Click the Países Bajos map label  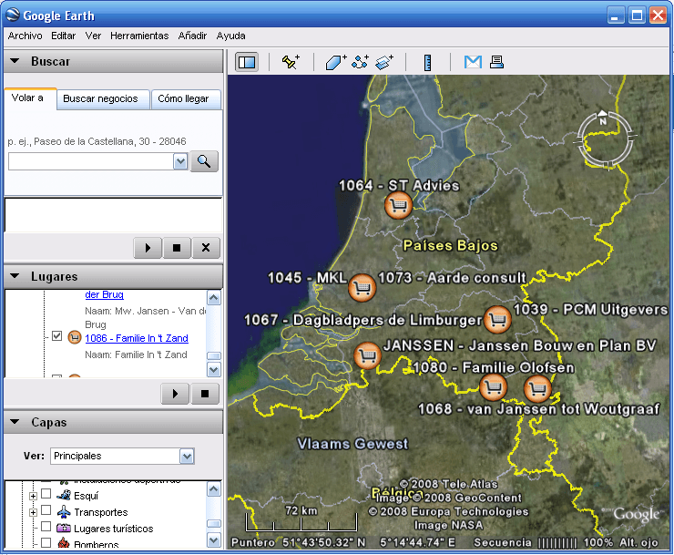click(450, 245)
